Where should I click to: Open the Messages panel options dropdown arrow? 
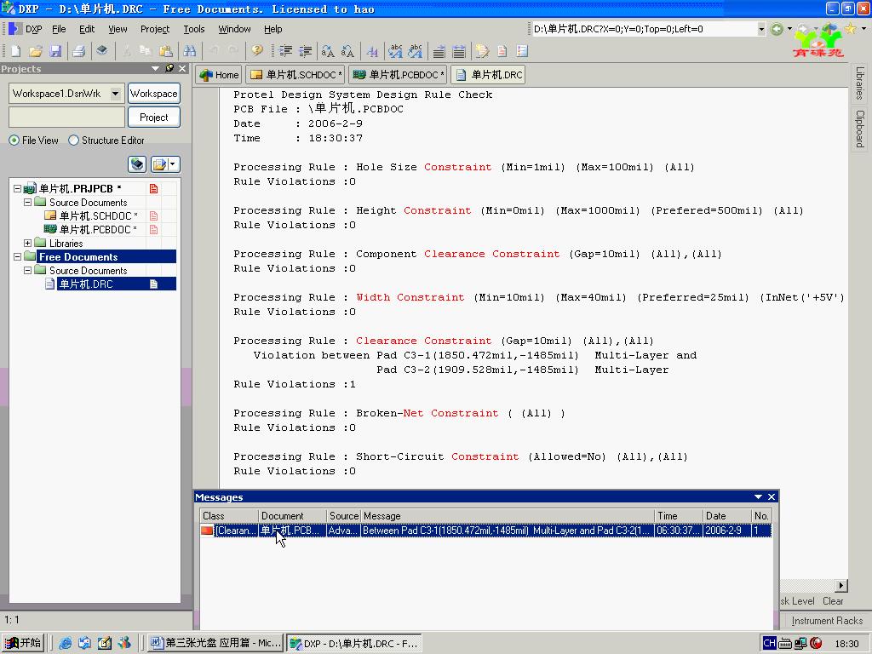758,496
